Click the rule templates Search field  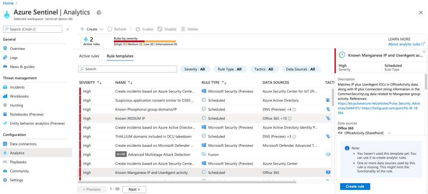[x=128, y=69]
